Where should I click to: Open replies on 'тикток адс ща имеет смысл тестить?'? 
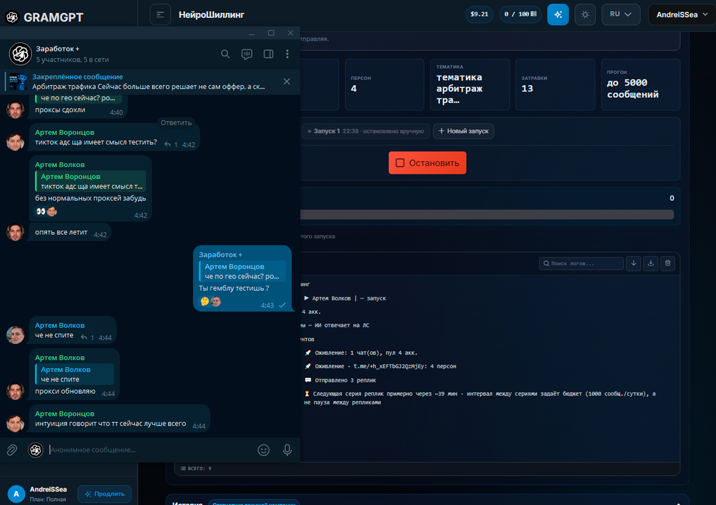point(171,144)
